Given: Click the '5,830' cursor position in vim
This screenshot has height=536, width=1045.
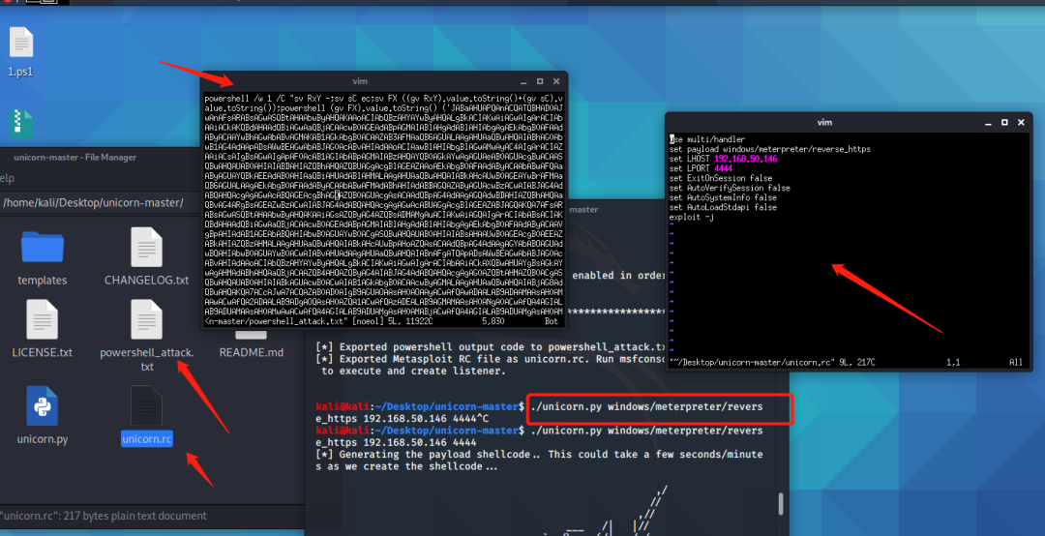Looking at the screenshot, I should click(493, 321).
